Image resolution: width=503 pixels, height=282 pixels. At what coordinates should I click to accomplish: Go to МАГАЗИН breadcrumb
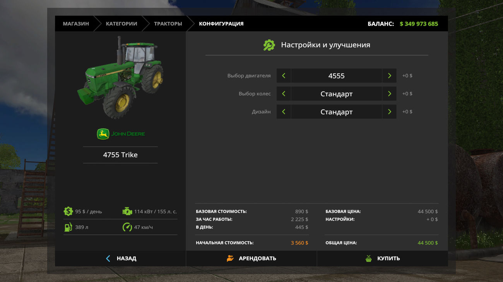click(x=76, y=24)
